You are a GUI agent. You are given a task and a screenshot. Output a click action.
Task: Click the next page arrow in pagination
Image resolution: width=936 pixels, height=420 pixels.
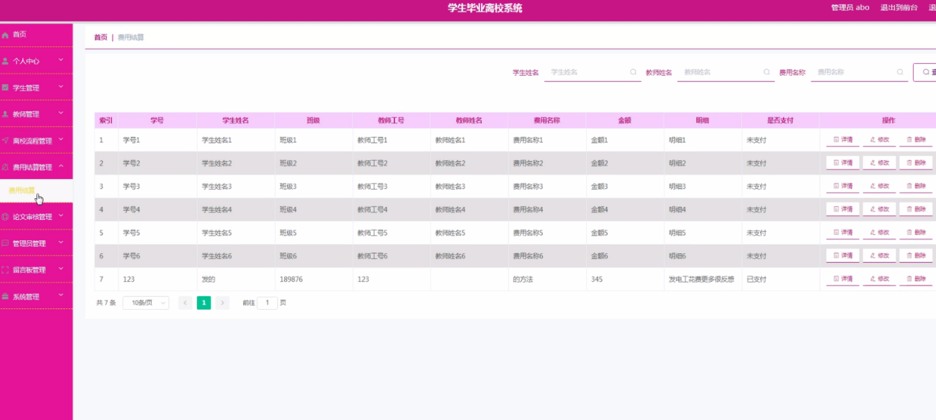click(222, 303)
